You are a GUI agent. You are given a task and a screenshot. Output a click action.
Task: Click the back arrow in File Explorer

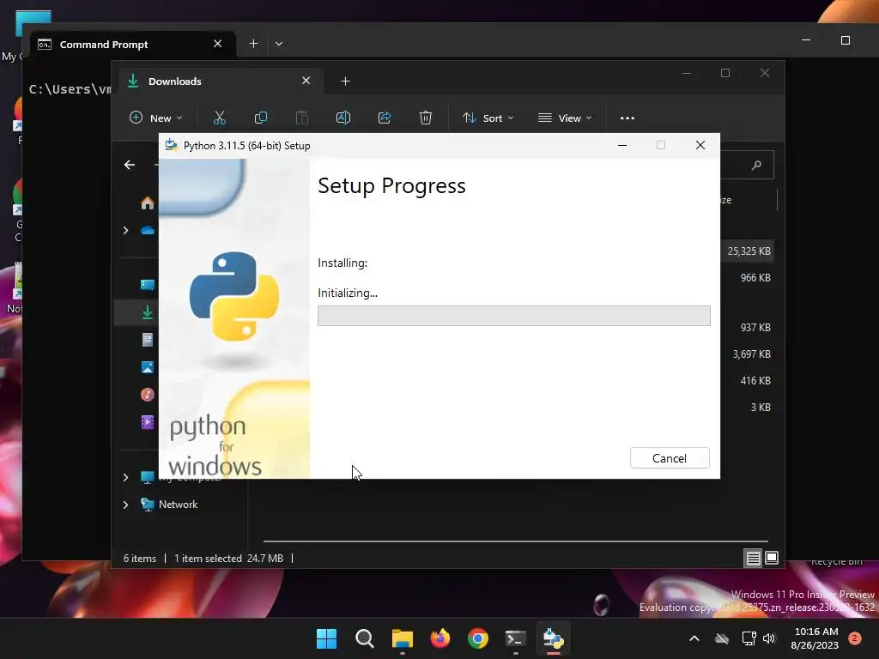[130, 165]
